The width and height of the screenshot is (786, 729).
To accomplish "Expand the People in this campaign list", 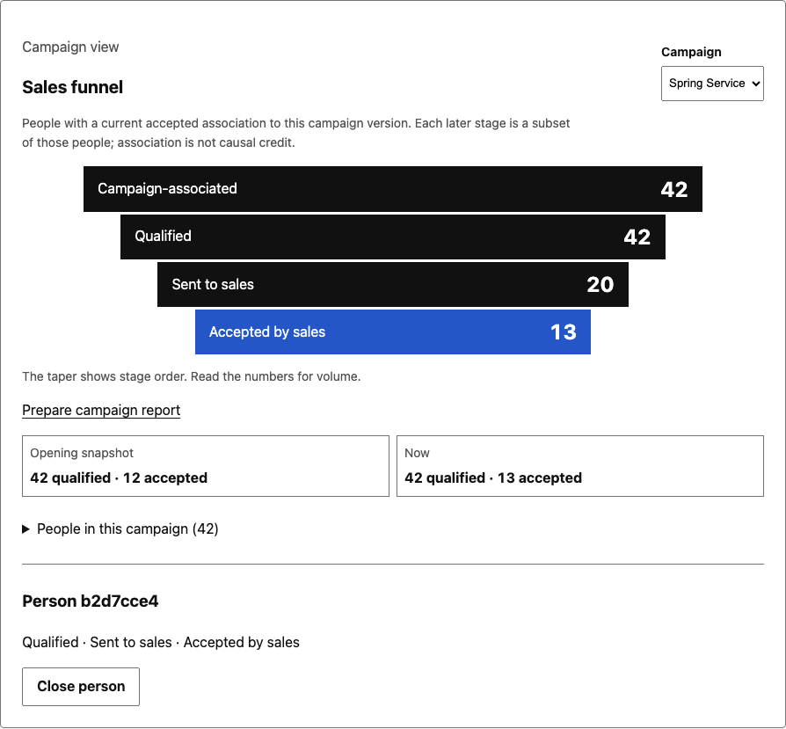I will (120, 529).
